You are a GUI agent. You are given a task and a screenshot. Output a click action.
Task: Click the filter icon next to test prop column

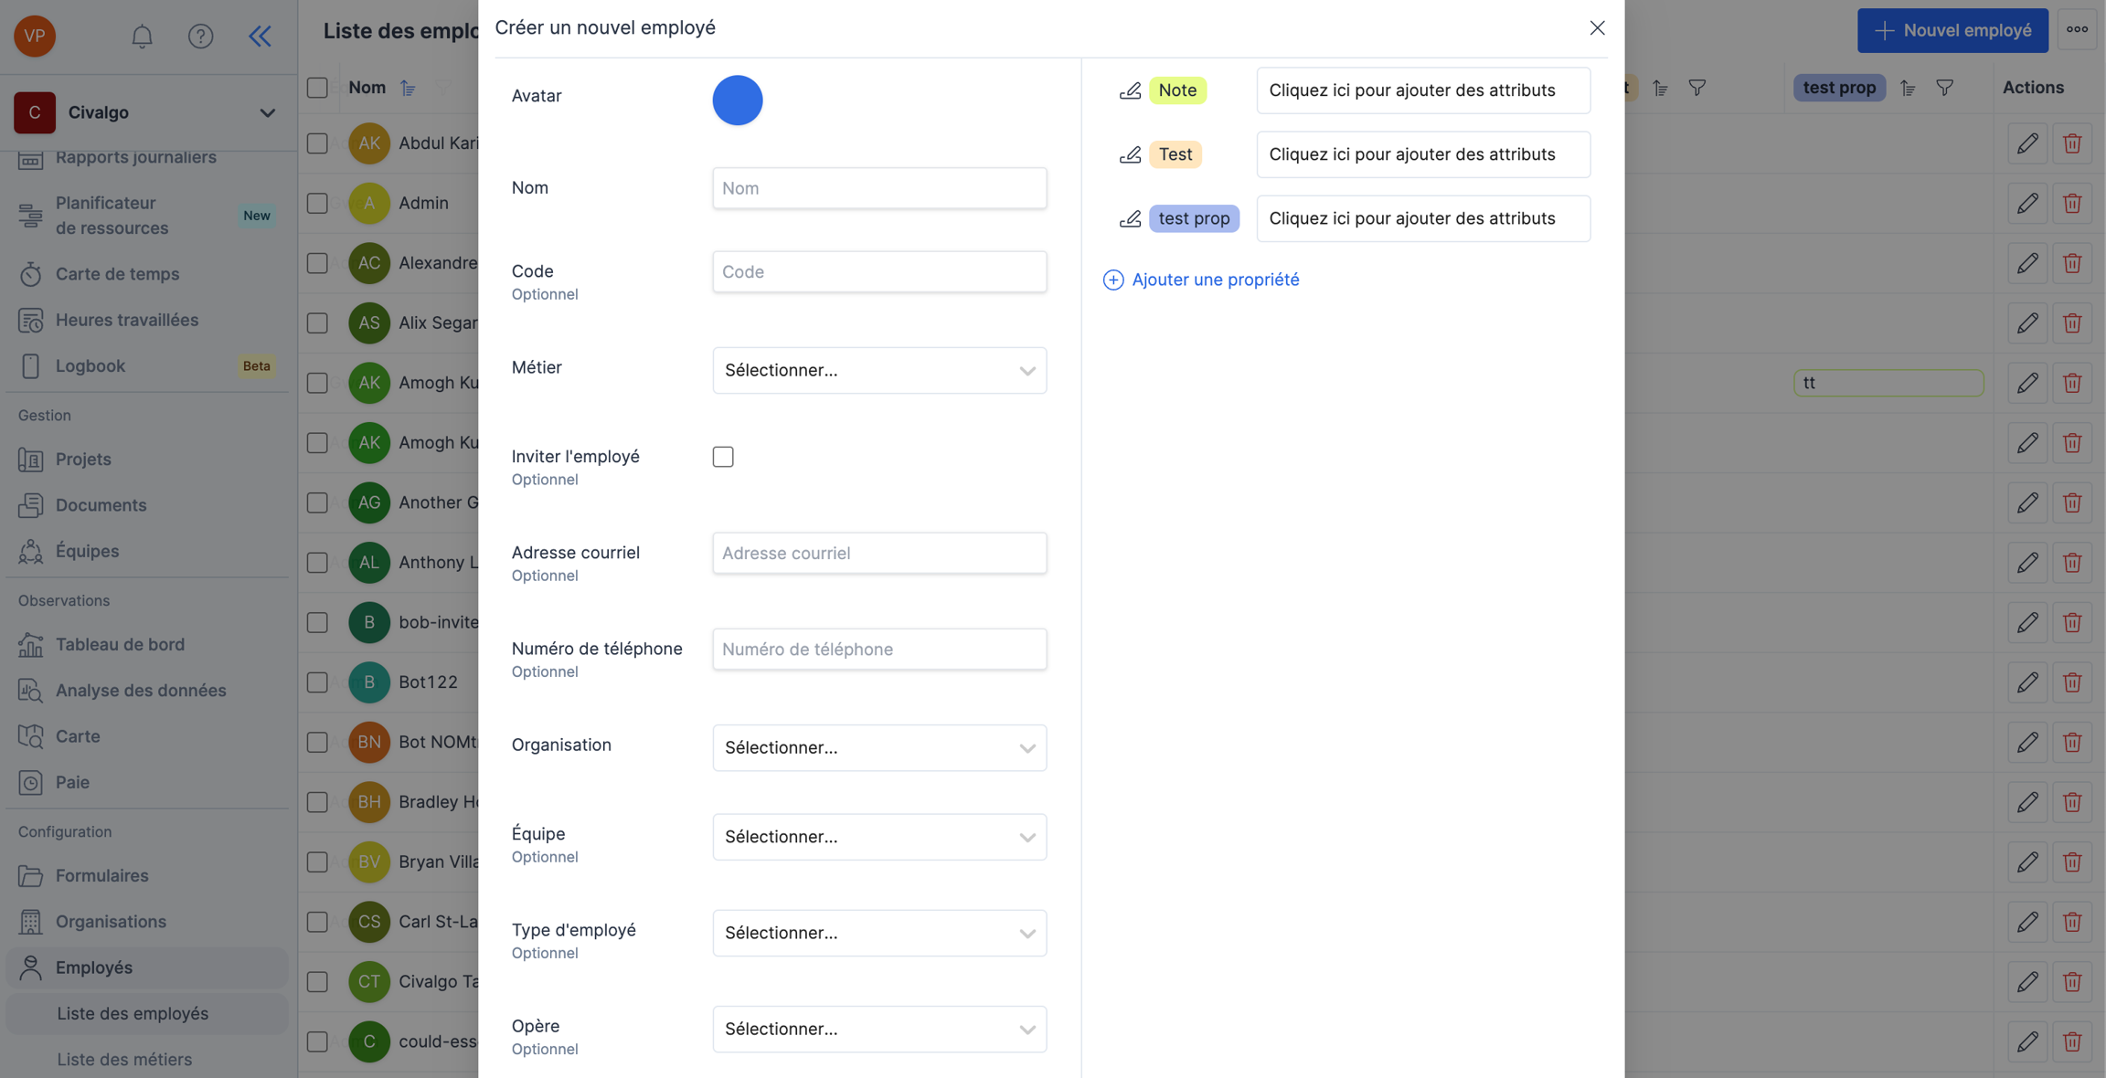pos(1944,88)
